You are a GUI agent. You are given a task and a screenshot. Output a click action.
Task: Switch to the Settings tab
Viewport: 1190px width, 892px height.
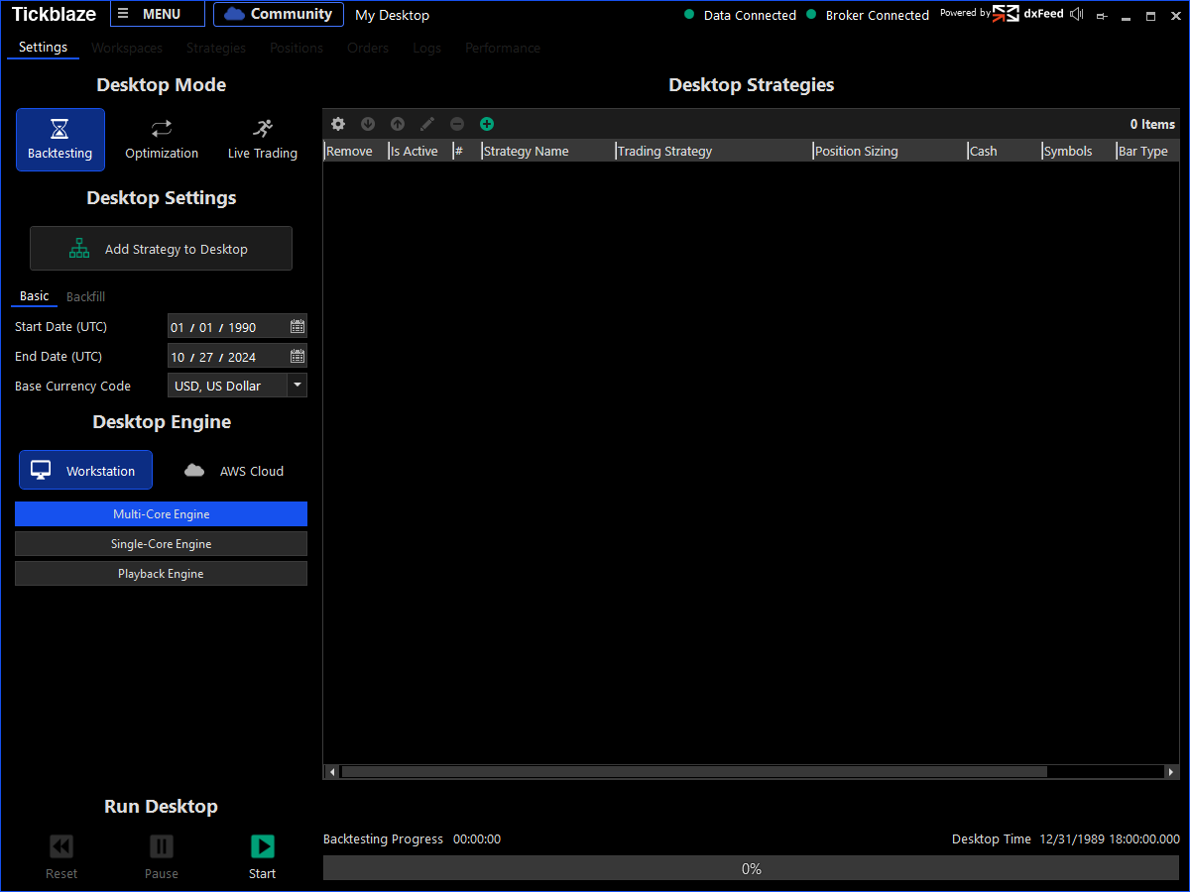click(x=43, y=48)
